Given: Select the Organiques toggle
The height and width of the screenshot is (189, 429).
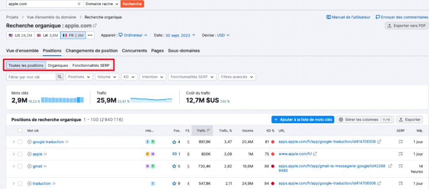Looking at the screenshot, I should [x=58, y=65].
